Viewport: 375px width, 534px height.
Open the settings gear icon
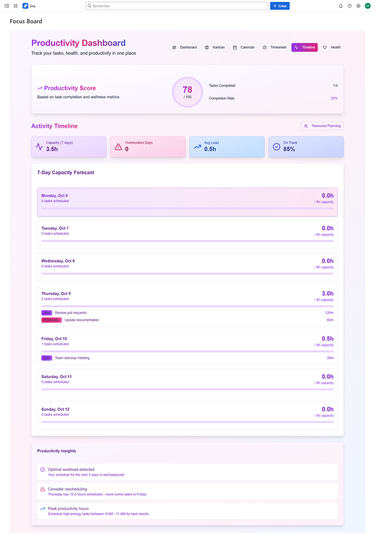click(x=358, y=6)
